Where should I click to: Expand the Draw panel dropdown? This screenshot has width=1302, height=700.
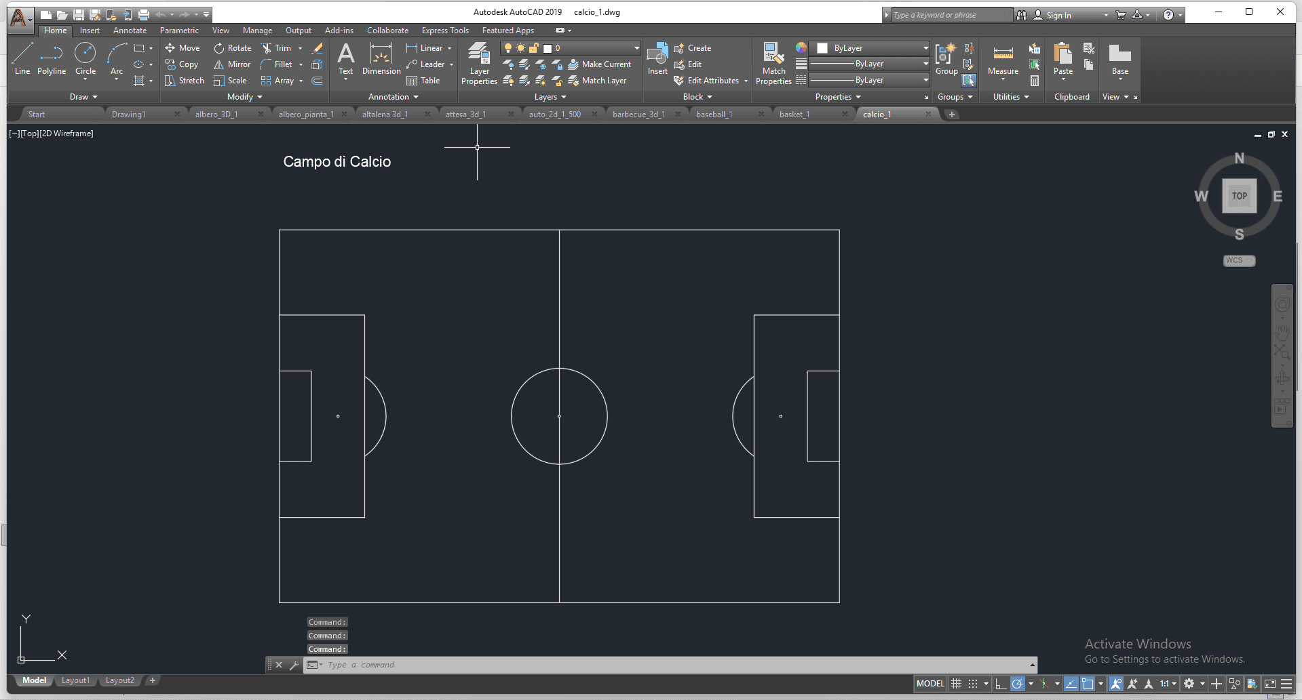pos(83,97)
